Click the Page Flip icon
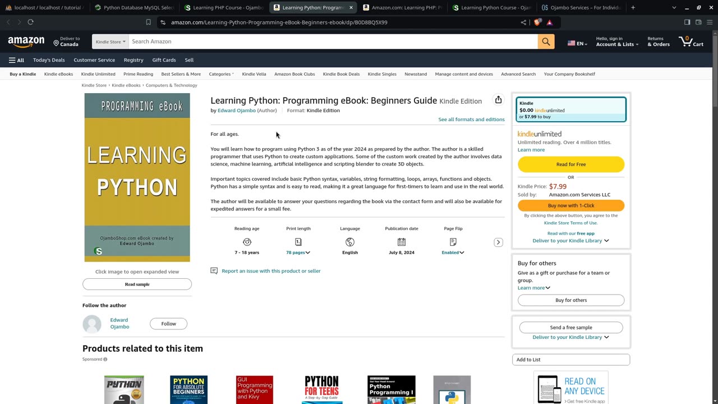Screen dimensions: 718x404 pos(453,242)
